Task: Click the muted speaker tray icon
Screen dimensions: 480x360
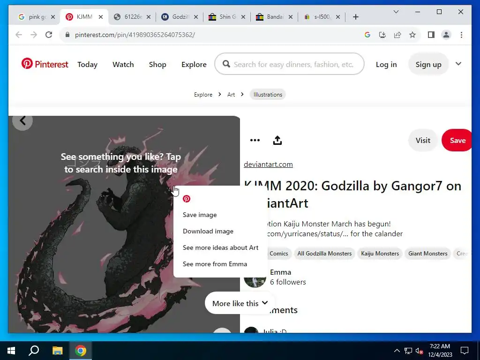Action: coord(420,351)
